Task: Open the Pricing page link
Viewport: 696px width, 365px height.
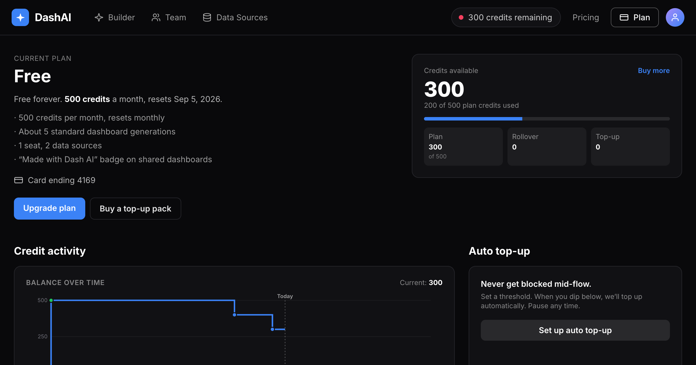Action: tap(586, 17)
